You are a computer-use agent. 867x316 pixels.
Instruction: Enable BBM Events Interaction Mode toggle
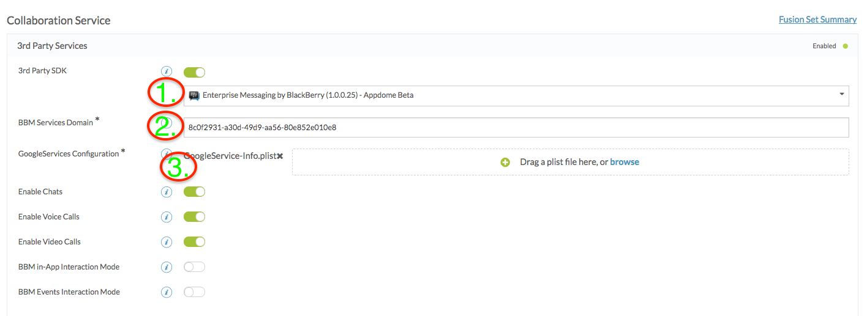click(x=194, y=292)
